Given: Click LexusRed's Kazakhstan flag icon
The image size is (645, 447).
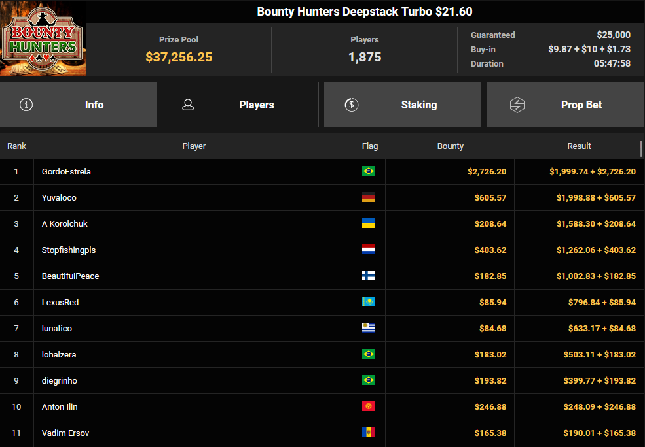Looking at the screenshot, I should coord(369,302).
